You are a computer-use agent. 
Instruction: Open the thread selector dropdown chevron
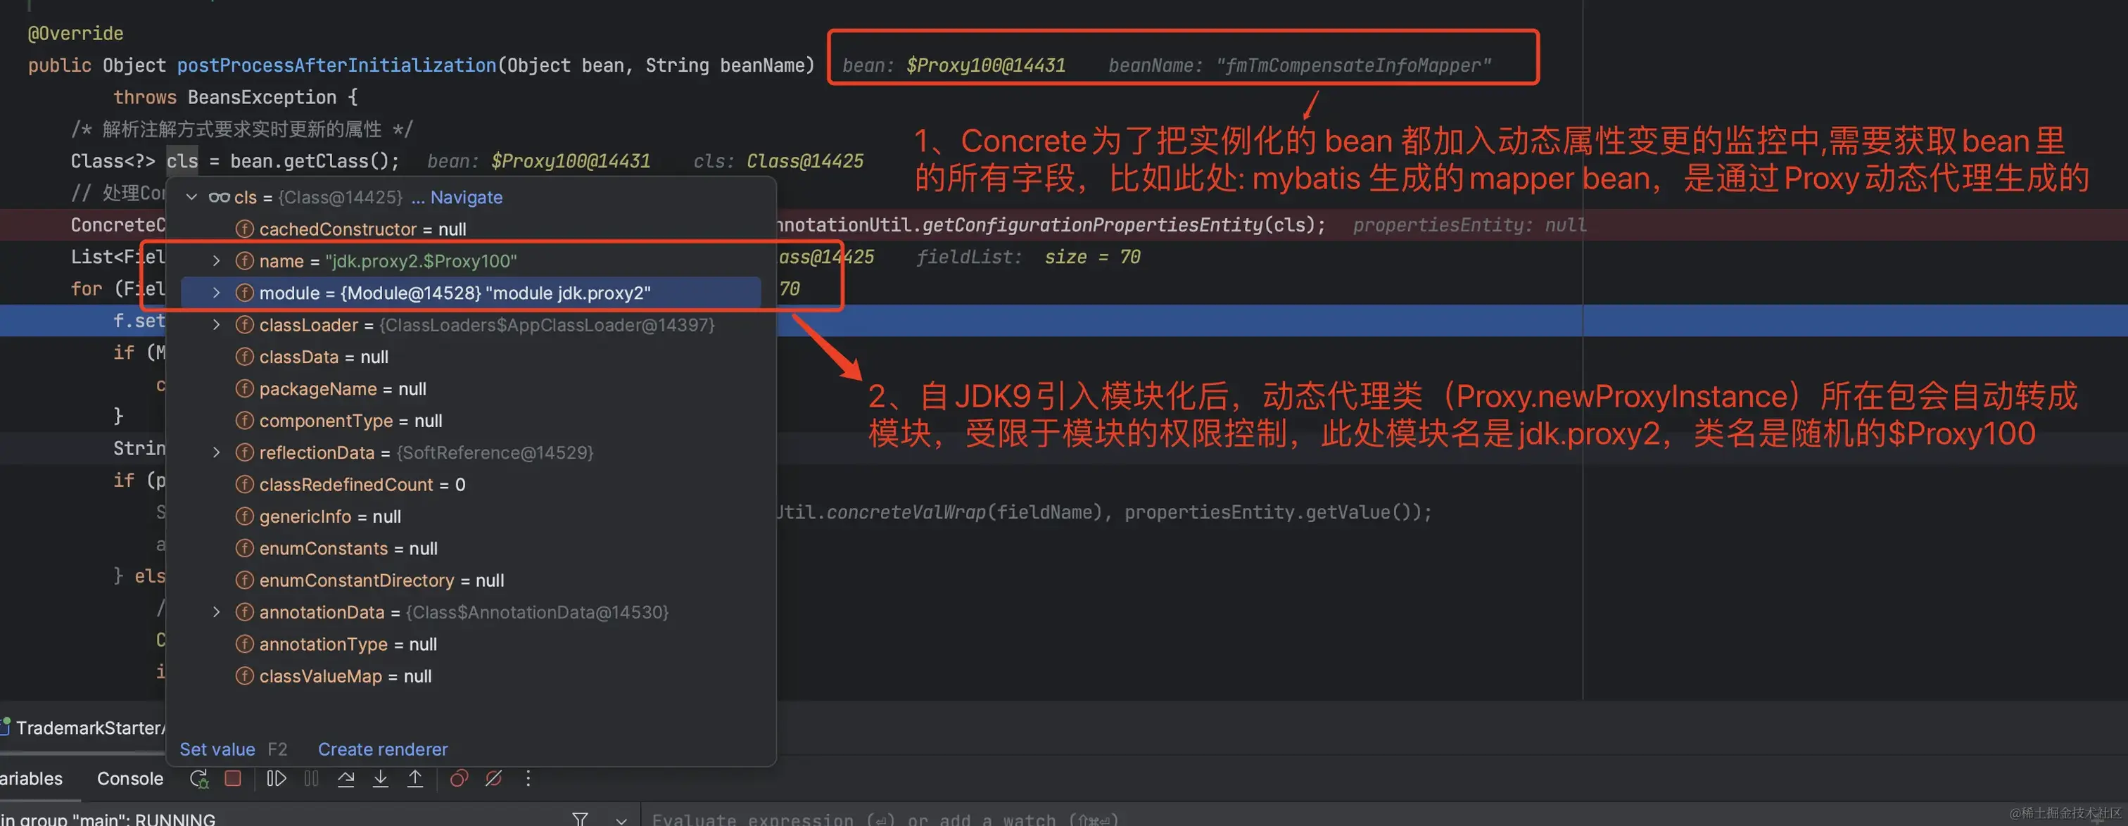click(x=621, y=820)
